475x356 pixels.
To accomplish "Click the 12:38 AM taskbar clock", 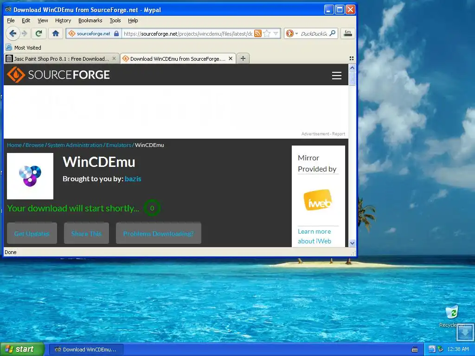I will 458,349.
